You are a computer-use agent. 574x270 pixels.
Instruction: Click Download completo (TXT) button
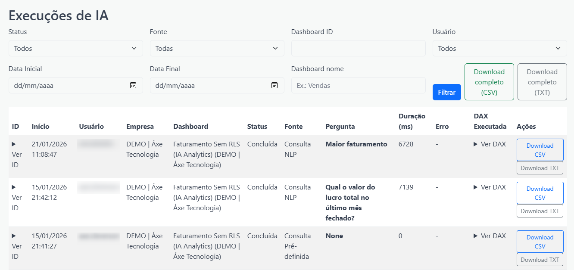542,82
